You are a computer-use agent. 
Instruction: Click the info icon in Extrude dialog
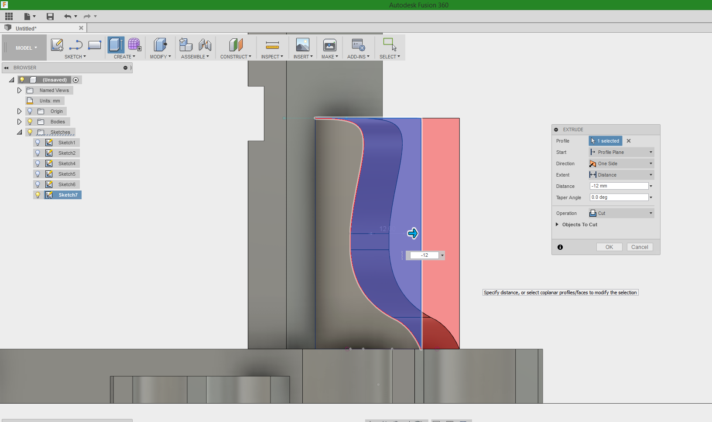[560, 247]
